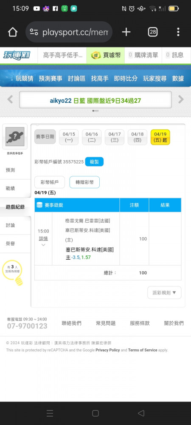Tap the user avatar thumbnail
The width and height of the screenshot is (191, 425).
(15, 136)
